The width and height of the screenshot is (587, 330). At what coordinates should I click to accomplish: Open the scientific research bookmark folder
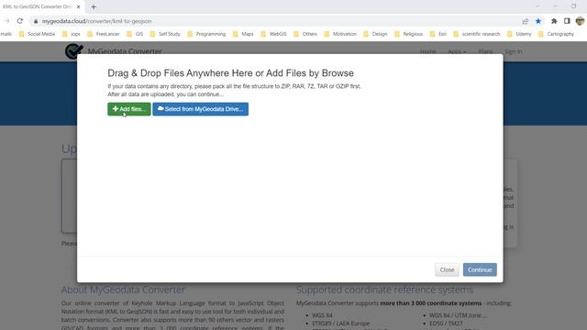pyautogui.click(x=477, y=34)
